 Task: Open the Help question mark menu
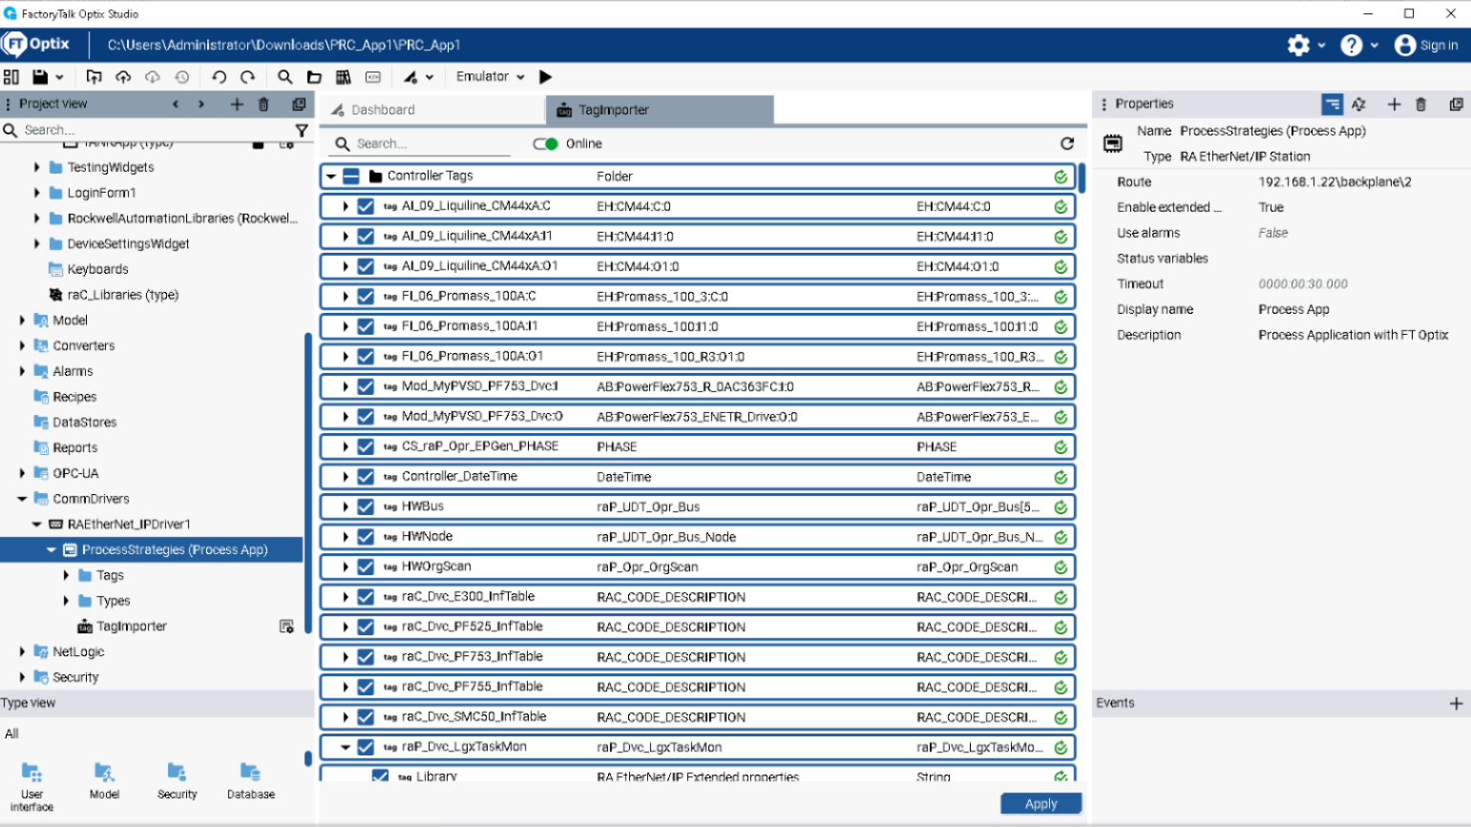pos(1352,45)
